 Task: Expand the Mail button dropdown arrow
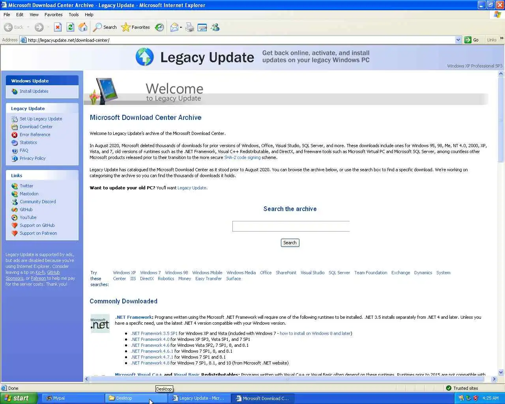click(181, 27)
